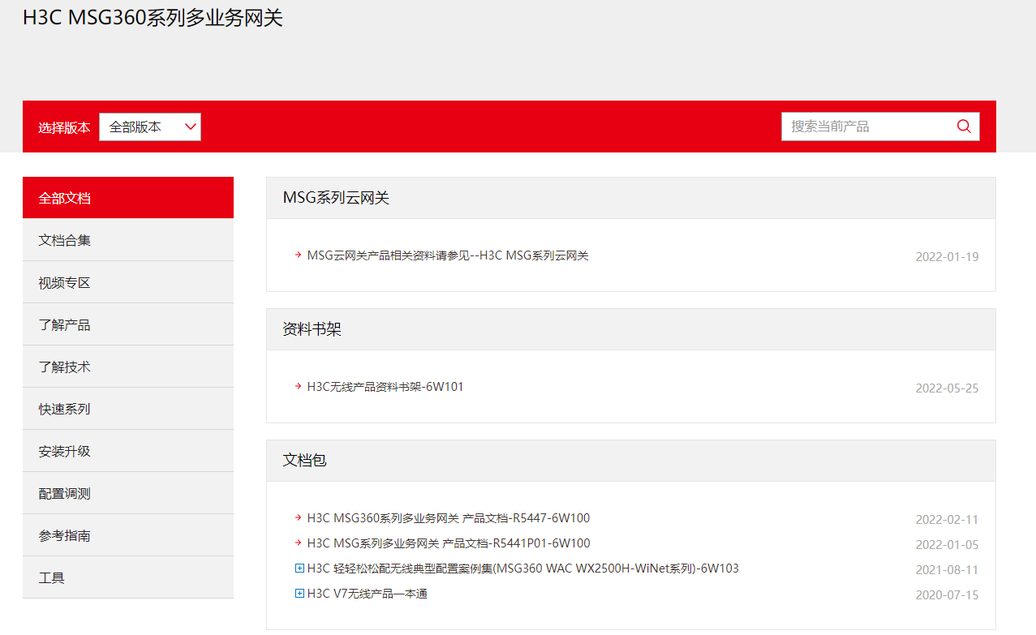Click the date 2020-07-15
Screen dimensions: 1036x635
coord(947,595)
